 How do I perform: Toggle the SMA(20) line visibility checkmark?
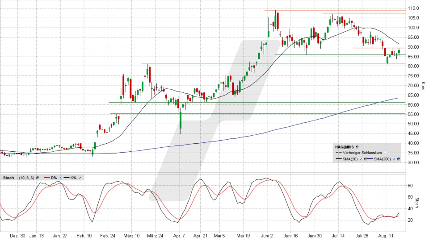361,159
